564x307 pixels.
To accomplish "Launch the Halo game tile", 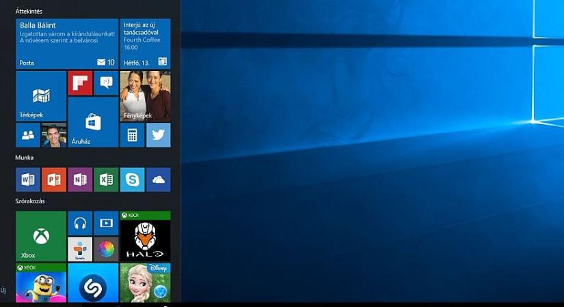I will click(145, 236).
